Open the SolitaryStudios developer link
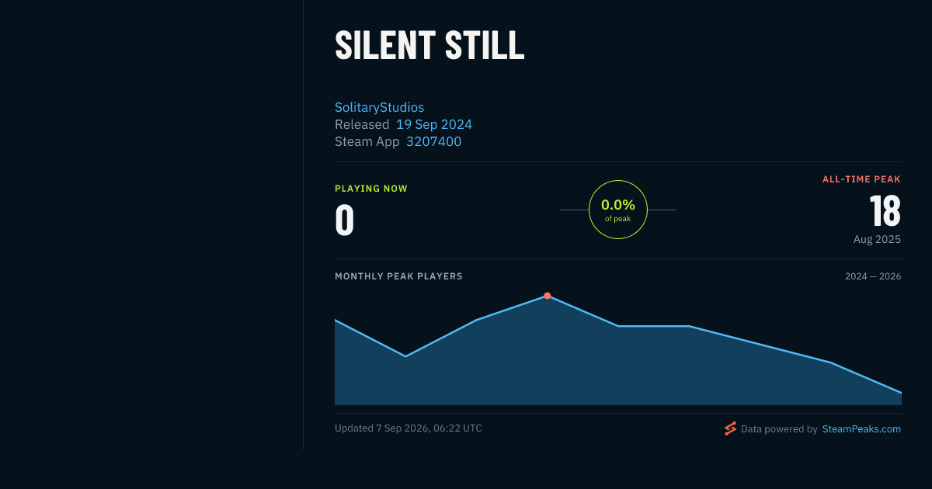Viewport: 932px width, 489px height. pos(379,107)
